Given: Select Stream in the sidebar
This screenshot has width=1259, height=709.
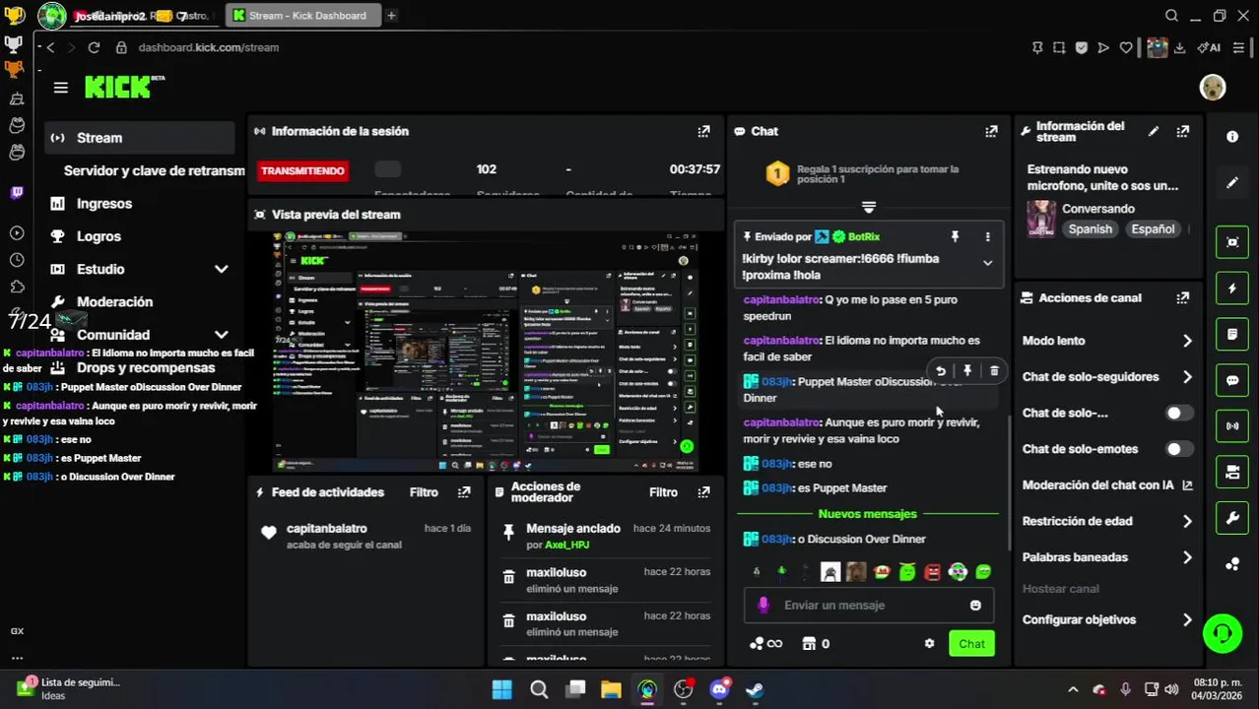Looking at the screenshot, I should pyautogui.click(x=140, y=138).
